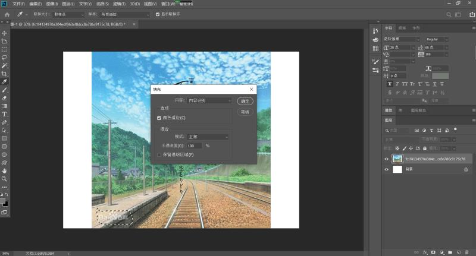Toggle the 显示取样环 checkbox
476x256 pixels.
click(158, 14)
